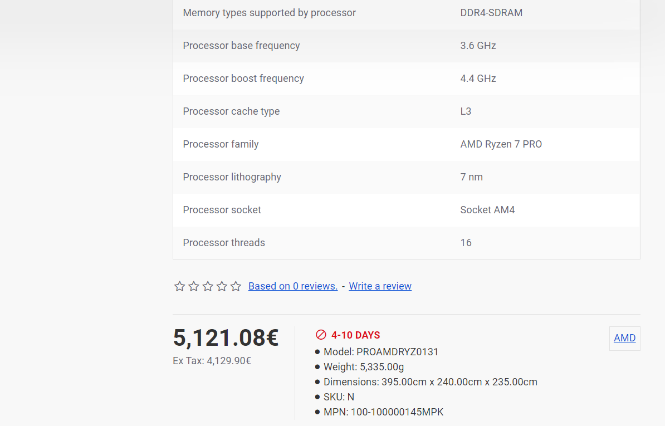The image size is (665, 426).
Task: Open the 'Write a review' link
Action: click(380, 286)
